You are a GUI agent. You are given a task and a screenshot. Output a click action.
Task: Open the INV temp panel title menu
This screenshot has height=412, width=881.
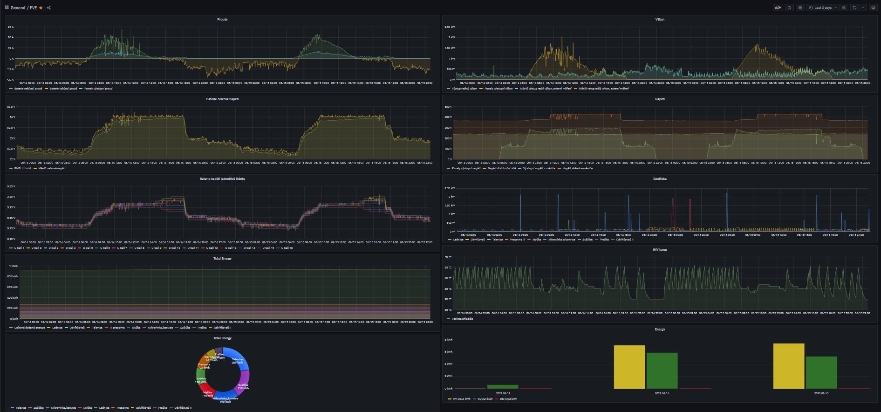coord(659,250)
